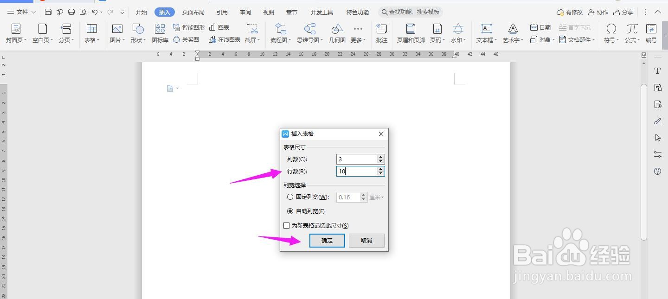Open 文档部件 document parts
Image resolution: width=668 pixels, height=299 pixels.
[578, 40]
